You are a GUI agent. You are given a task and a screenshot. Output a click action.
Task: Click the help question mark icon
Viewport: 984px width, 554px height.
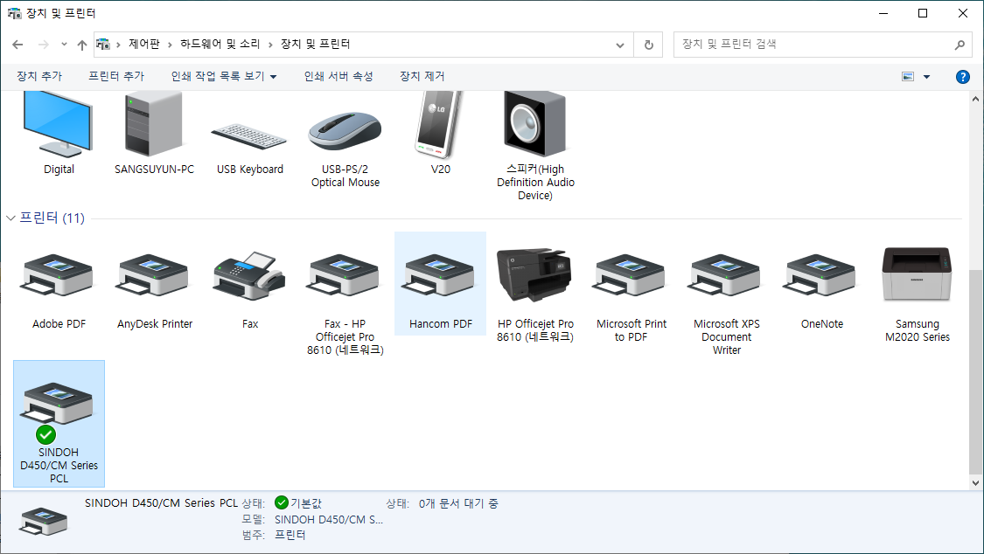point(963,76)
